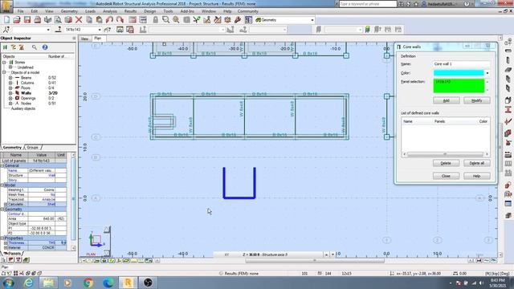The image size is (514, 289).
Task: Open print preview toolbar icon
Action: 58,20
